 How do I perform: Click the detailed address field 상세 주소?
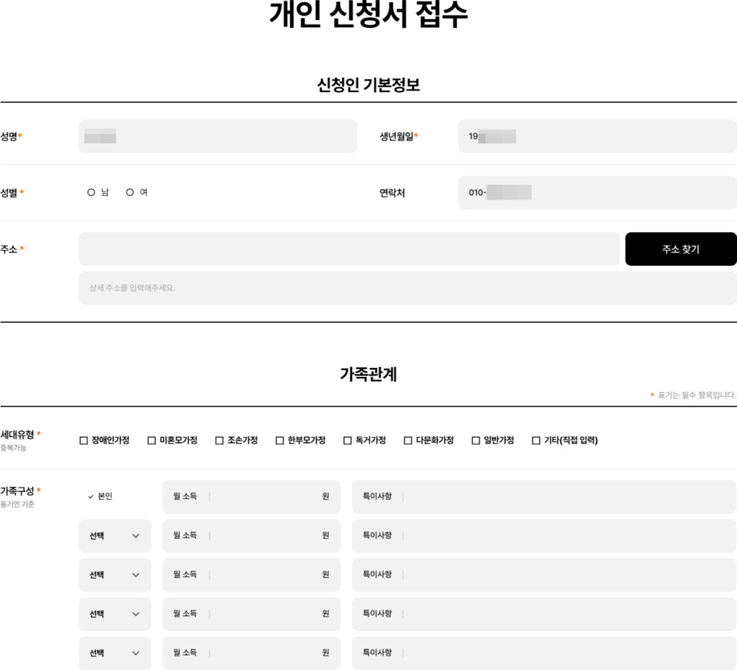pyautogui.click(x=407, y=288)
